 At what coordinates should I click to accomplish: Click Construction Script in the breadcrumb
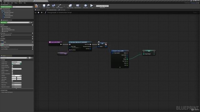click(x=65, y=12)
